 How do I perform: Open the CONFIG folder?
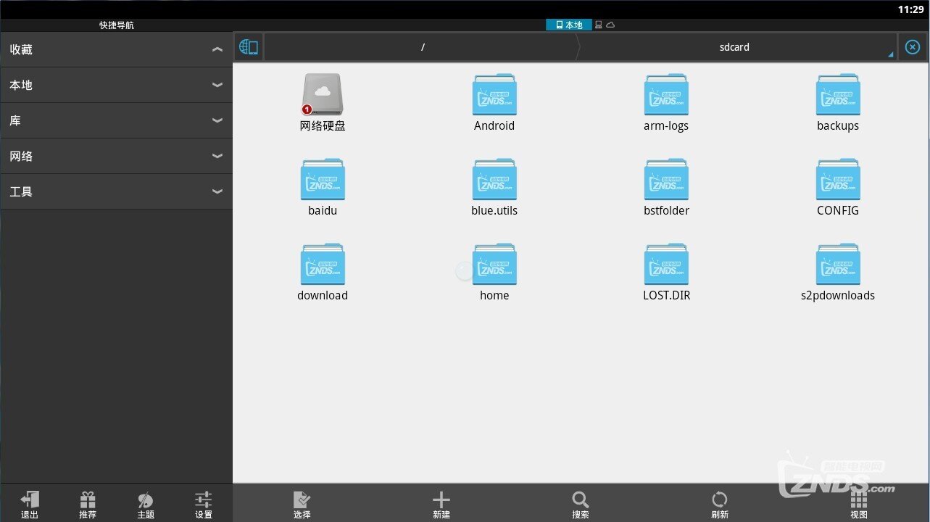pyautogui.click(x=838, y=179)
